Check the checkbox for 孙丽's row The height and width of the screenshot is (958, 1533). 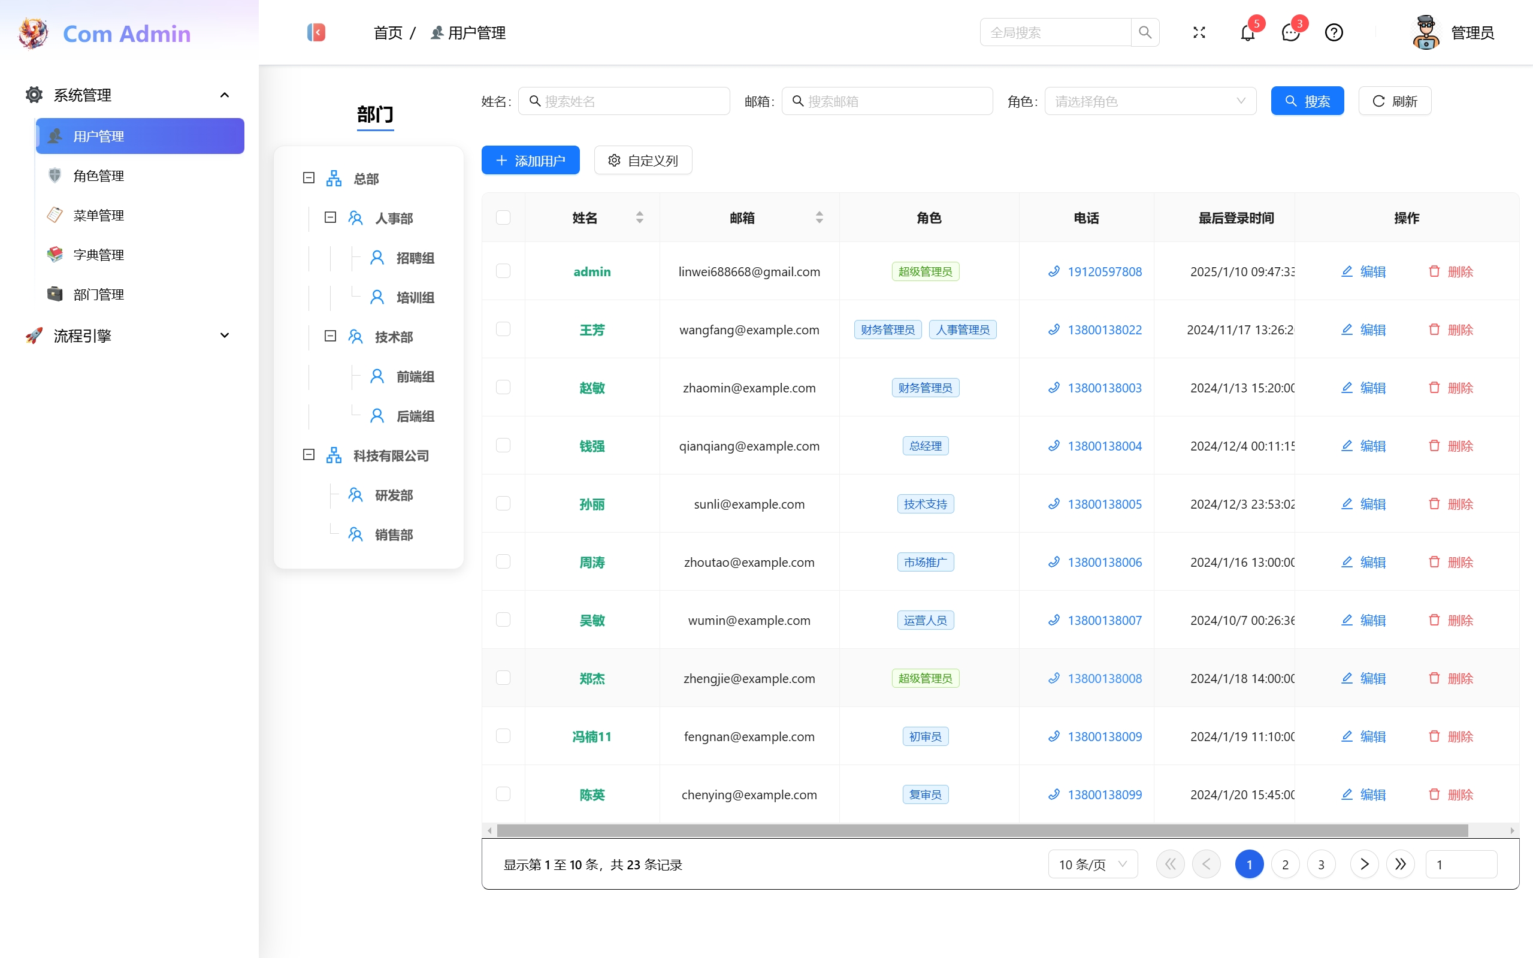pyautogui.click(x=503, y=503)
